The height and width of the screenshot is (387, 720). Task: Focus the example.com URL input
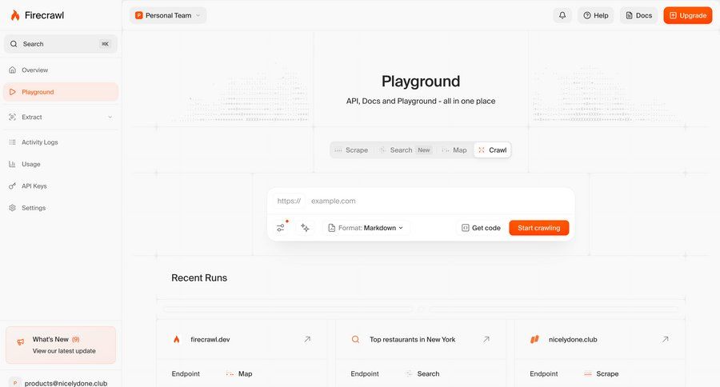point(438,201)
